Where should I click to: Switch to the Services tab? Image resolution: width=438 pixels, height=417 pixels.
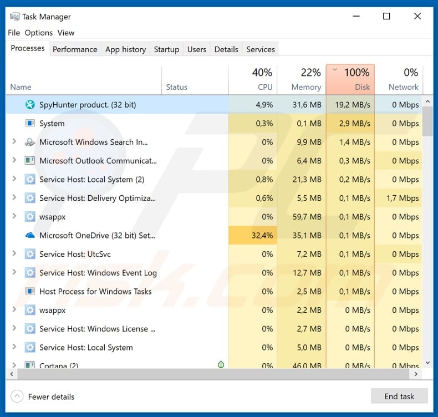click(x=261, y=49)
